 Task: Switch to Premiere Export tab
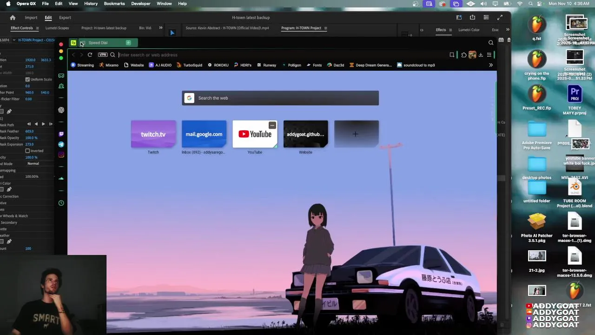pos(65,18)
